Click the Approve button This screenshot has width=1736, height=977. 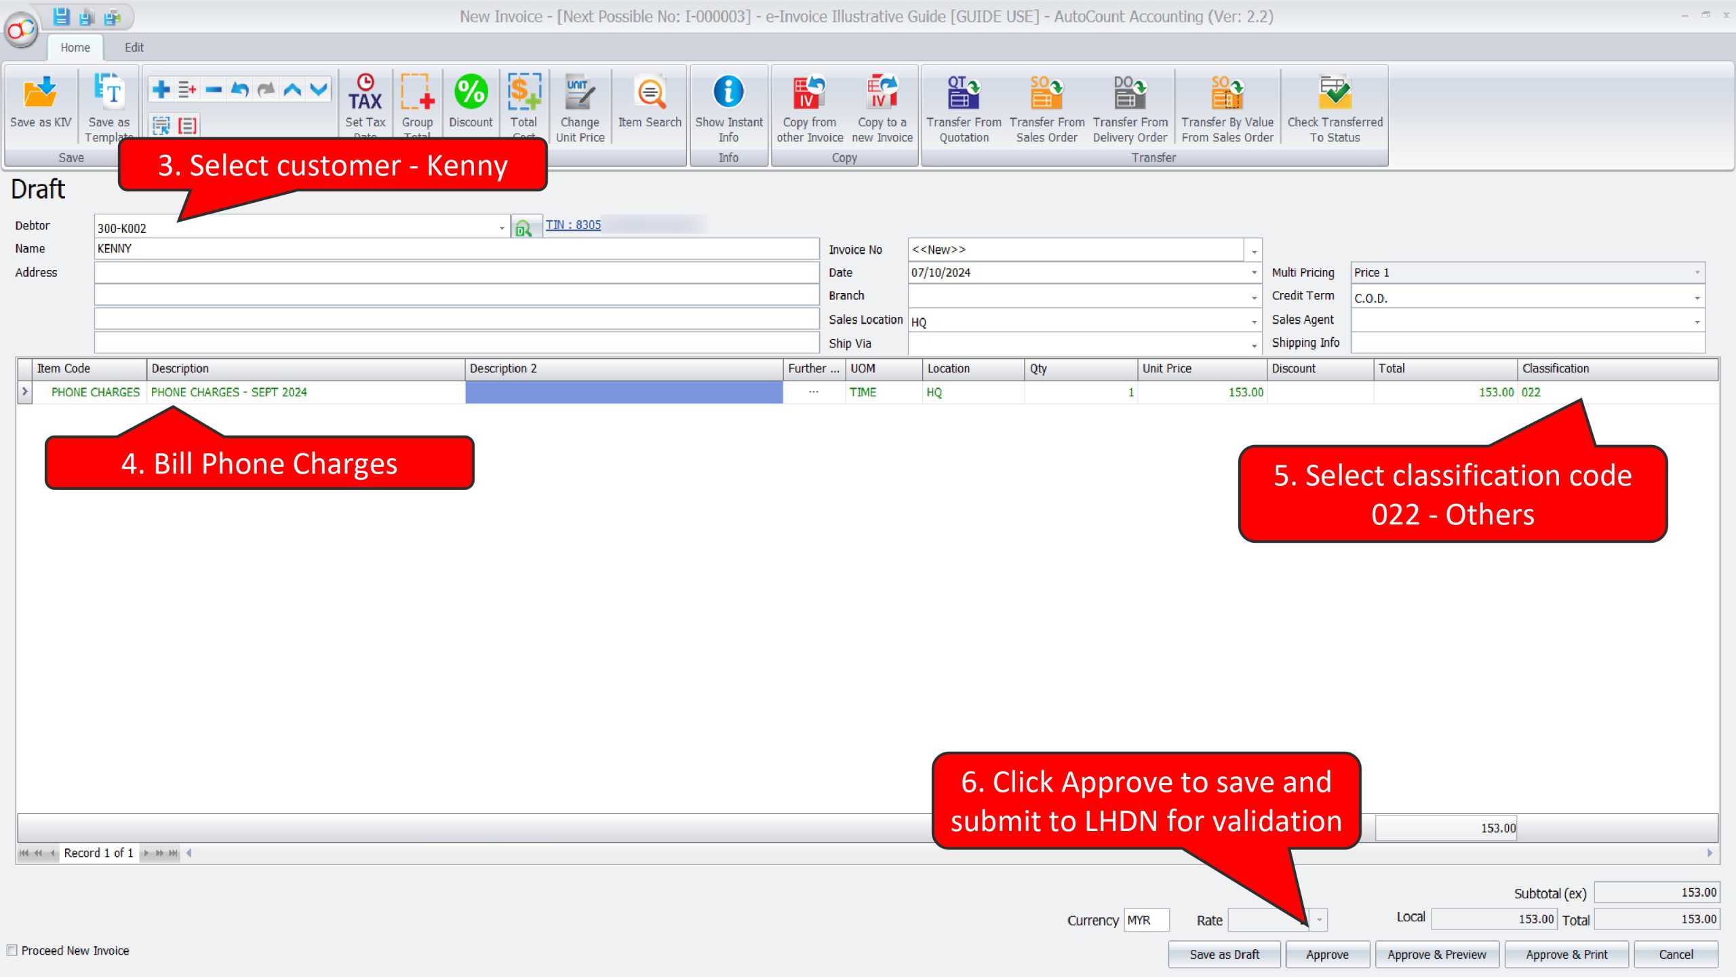(x=1327, y=954)
